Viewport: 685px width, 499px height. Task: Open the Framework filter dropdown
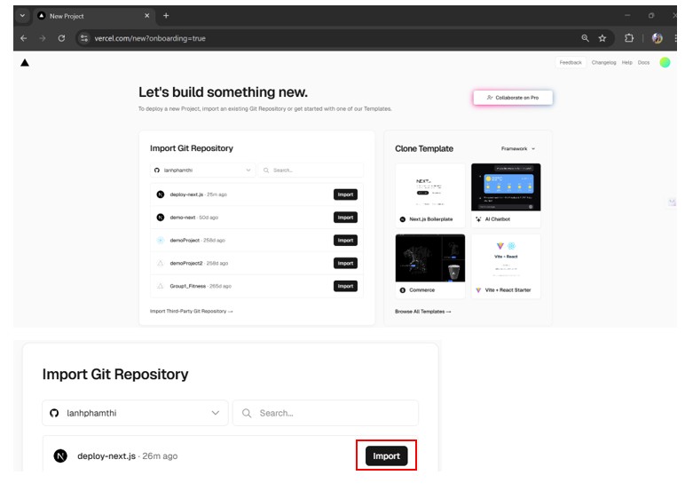(518, 148)
